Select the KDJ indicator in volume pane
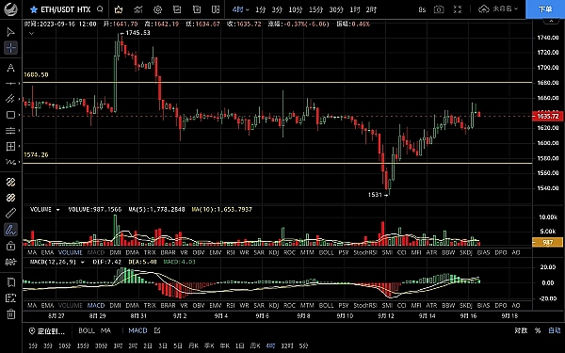This screenshot has width=565, height=353. pyautogui.click(x=274, y=252)
